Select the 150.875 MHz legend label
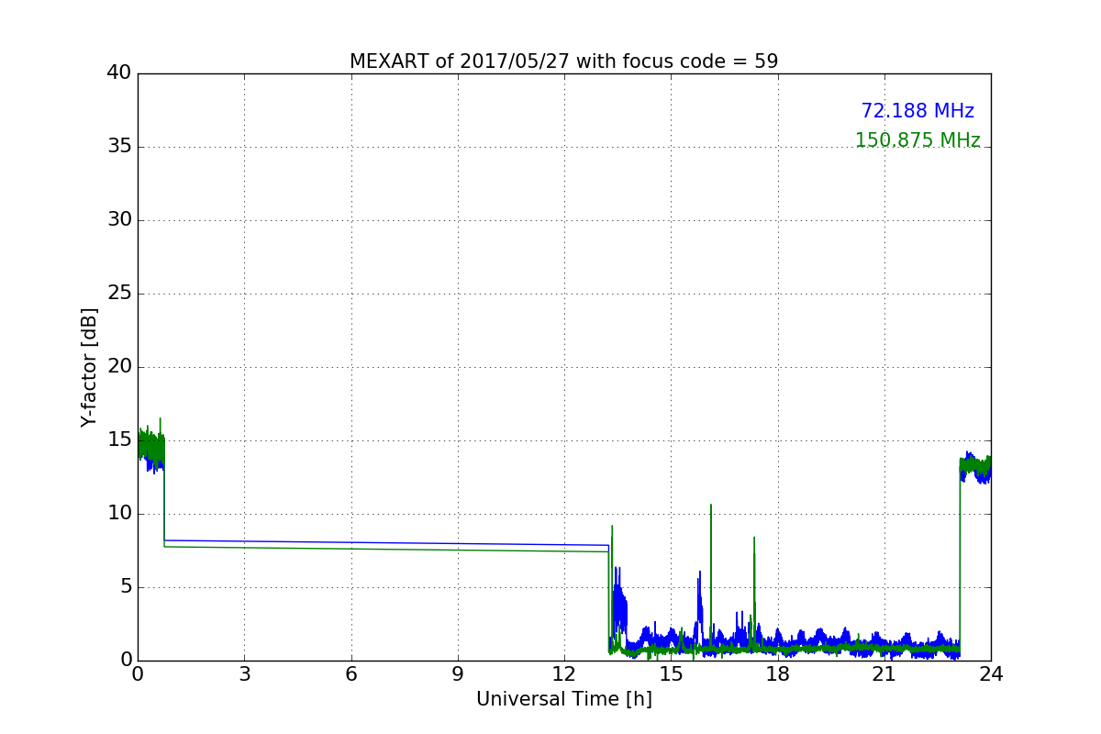1101x734 pixels. click(917, 140)
